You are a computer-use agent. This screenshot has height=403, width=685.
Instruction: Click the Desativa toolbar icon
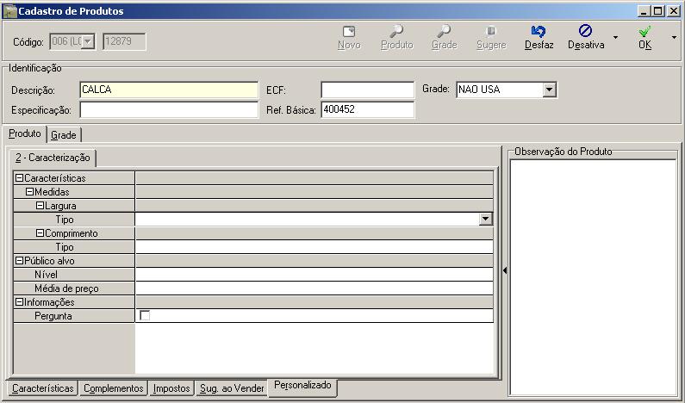(585, 32)
